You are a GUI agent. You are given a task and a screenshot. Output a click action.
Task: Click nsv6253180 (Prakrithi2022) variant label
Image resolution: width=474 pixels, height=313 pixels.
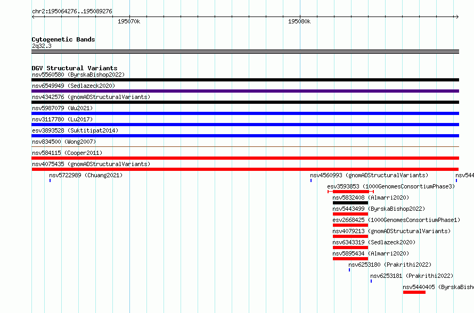[390, 265]
